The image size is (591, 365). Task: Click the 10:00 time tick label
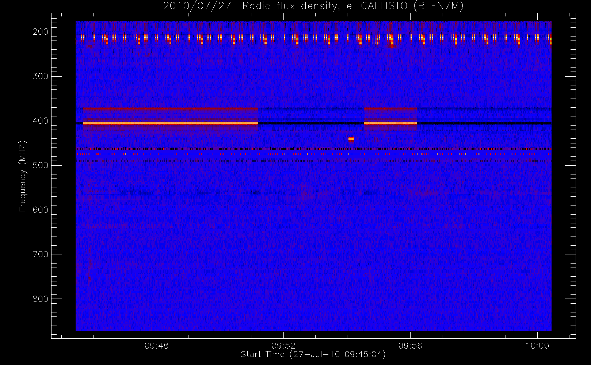pyautogui.click(x=537, y=346)
